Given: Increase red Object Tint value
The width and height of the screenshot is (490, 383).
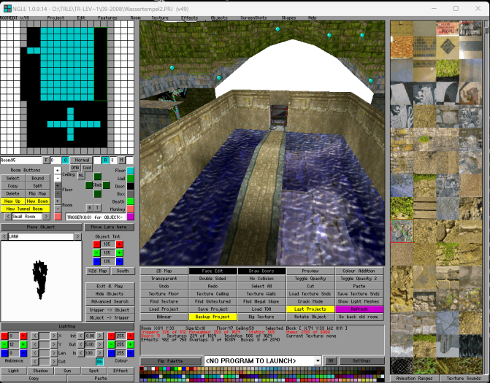Looking at the screenshot, I should 119,244.
